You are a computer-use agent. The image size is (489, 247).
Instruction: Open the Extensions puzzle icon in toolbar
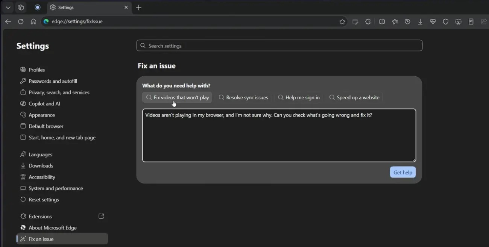(368, 22)
